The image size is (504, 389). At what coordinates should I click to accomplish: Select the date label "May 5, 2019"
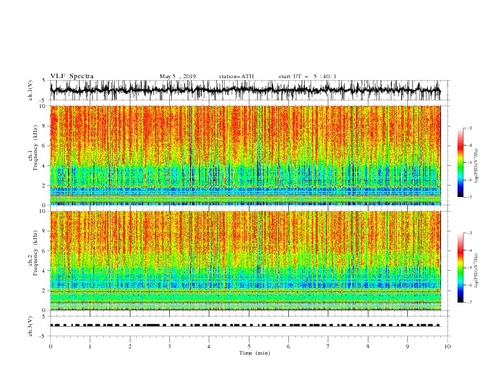click(x=178, y=76)
